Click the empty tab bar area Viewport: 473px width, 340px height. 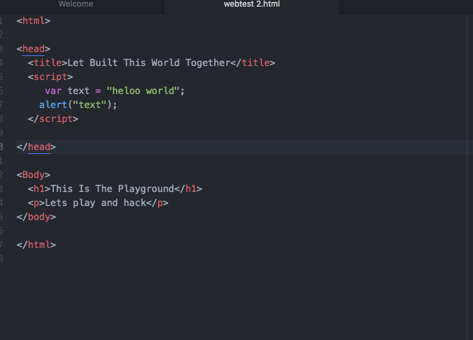[x=406, y=6]
